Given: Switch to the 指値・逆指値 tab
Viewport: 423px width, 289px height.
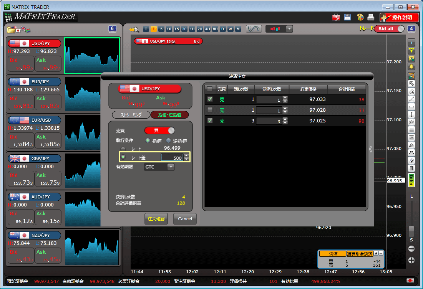Looking at the screenshot, I should [169, 115].
